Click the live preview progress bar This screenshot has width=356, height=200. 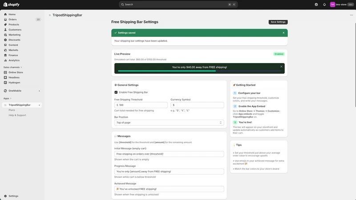point(199,71)
